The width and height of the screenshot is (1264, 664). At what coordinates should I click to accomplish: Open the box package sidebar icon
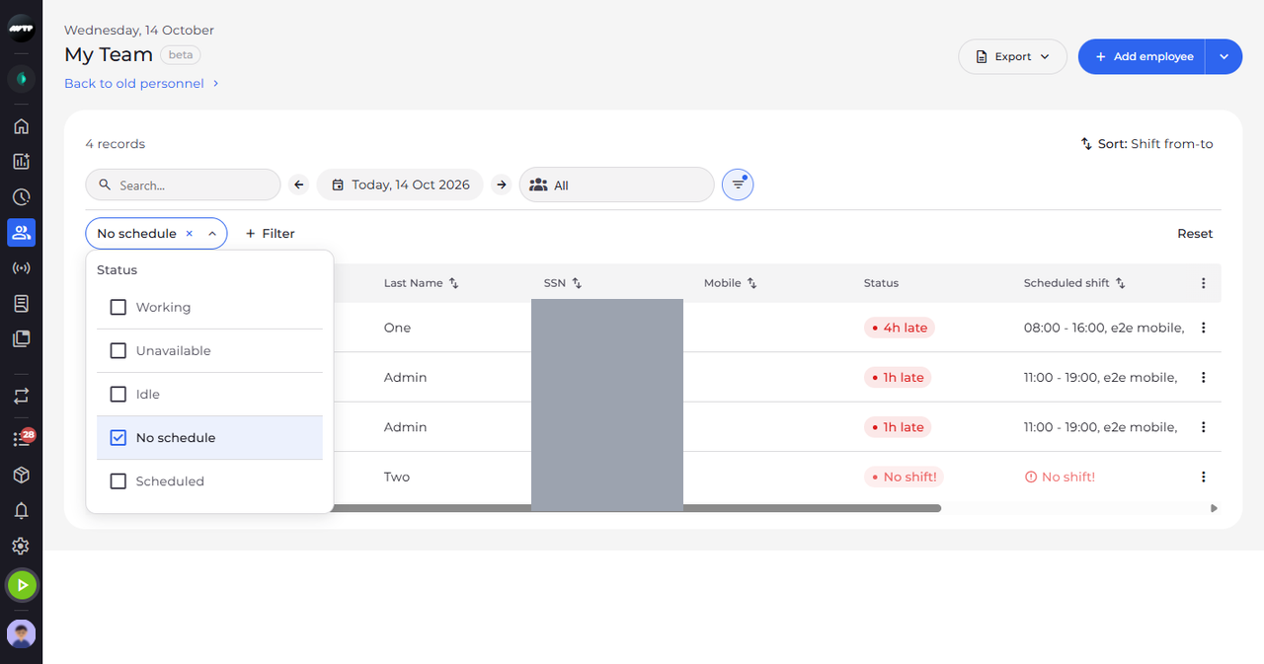21,476
